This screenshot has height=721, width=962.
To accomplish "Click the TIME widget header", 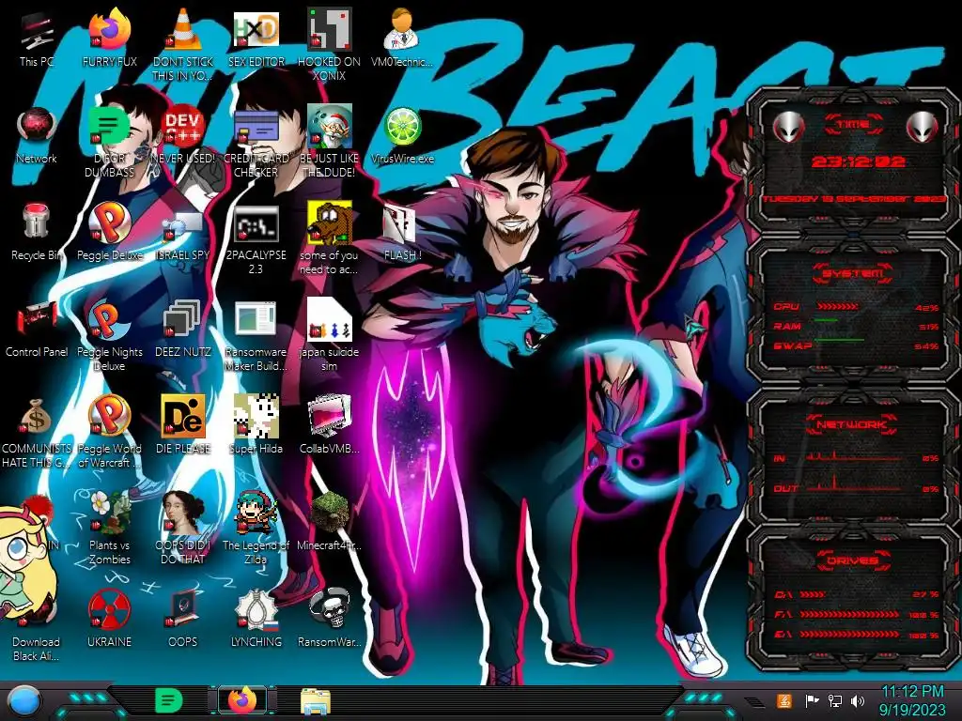I will click(853, 125).
